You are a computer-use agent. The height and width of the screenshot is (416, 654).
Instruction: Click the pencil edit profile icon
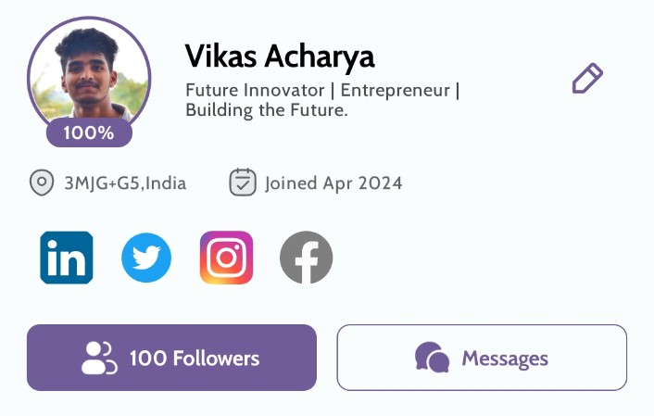(587, 79)
